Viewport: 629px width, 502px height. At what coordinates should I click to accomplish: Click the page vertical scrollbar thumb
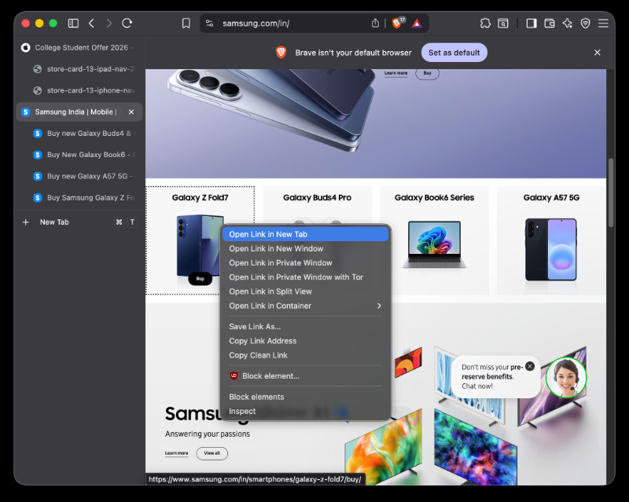(x=611, y=192)
